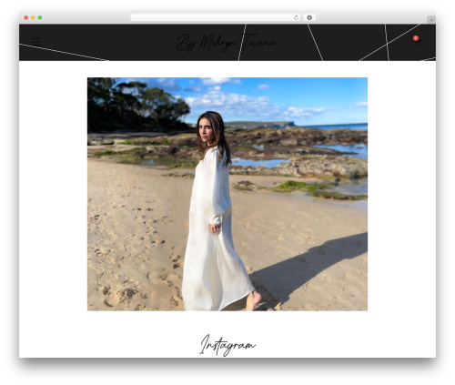Reload the page in the address bar
This screenshot has height=385, width=455.
296,18
